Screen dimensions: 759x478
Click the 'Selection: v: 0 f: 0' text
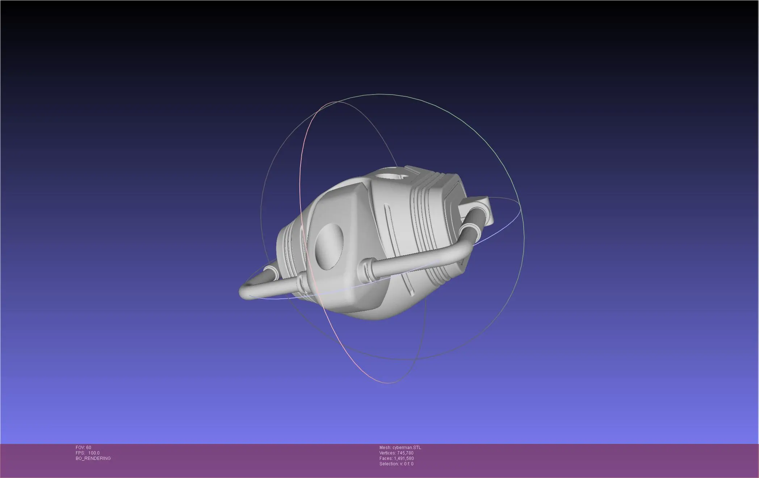click(x=396, y=464)
